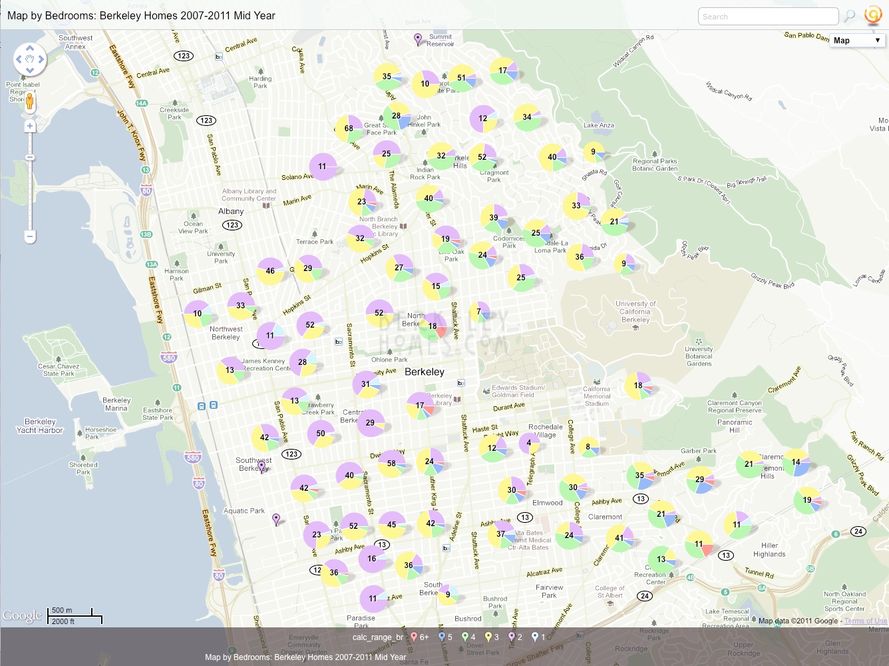Open the orange spiral logo icon

(x=872, y=15)
